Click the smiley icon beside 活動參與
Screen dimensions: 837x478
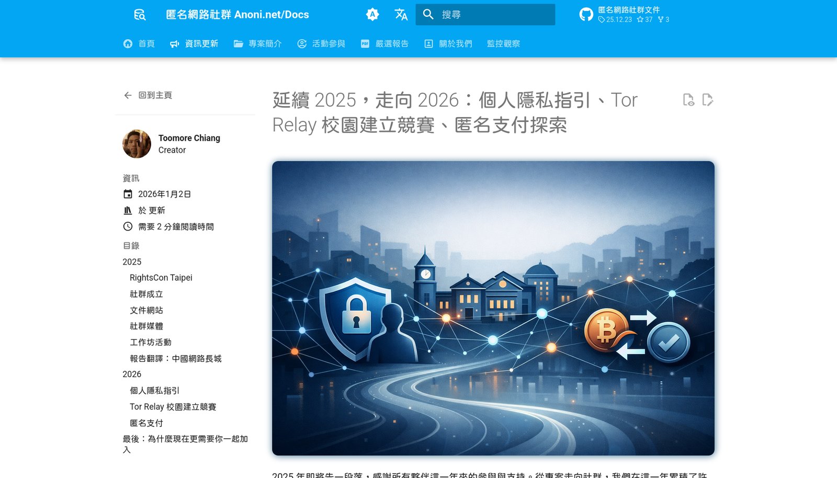click(302, 44)
